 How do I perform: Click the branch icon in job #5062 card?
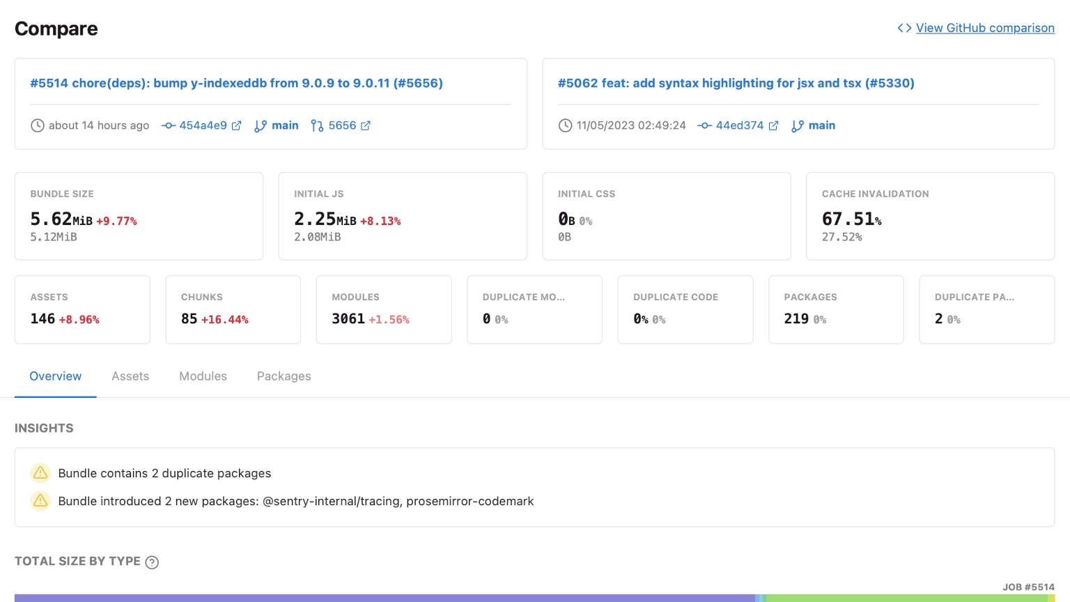click(x=798, y=125)
